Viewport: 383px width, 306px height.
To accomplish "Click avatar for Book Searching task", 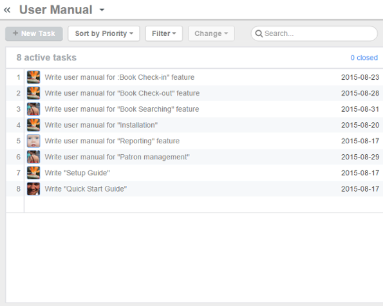I will (x=33, y=109).
